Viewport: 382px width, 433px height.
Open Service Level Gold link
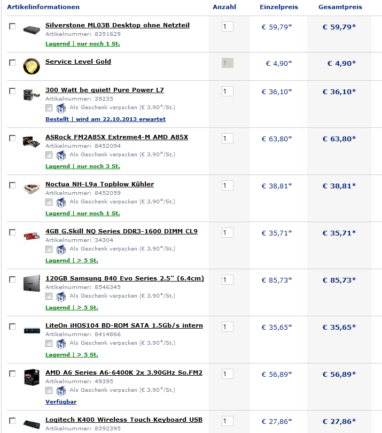(x=79, y=62)
